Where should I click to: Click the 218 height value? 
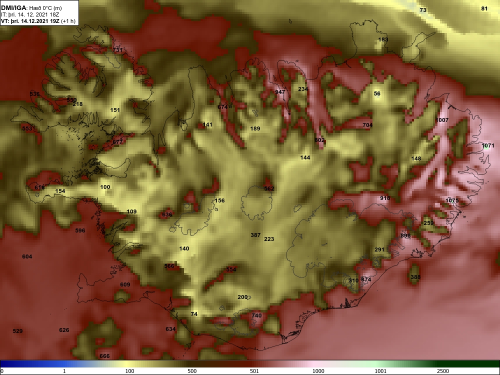pyautogui.click(x=77, y=104)
